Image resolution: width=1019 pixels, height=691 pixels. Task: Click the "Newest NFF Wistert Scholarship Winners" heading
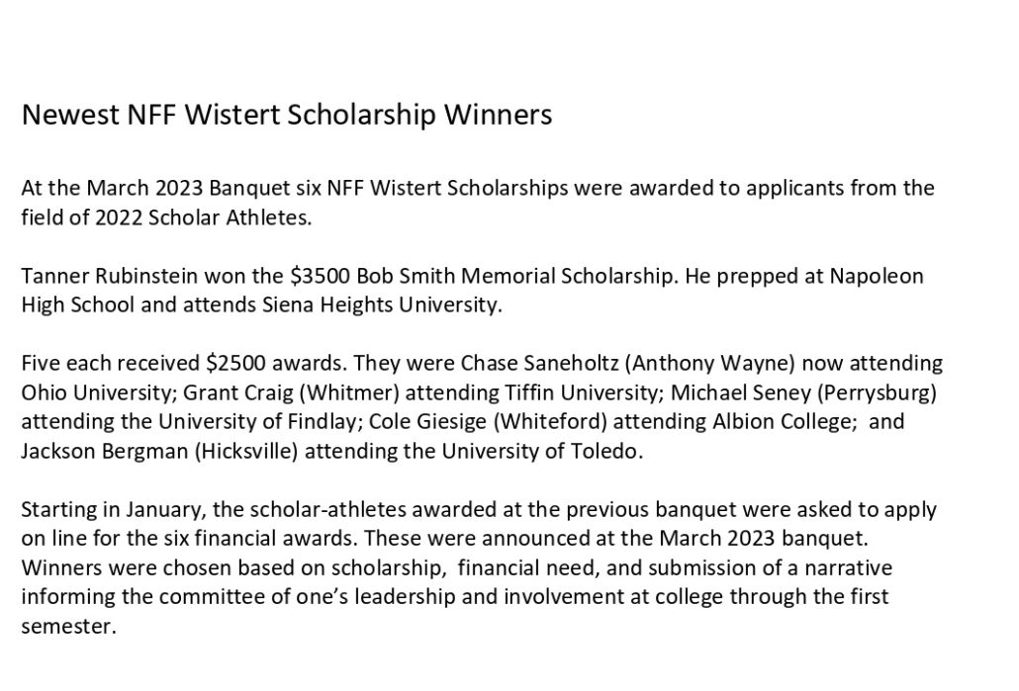tap(286, 116)
